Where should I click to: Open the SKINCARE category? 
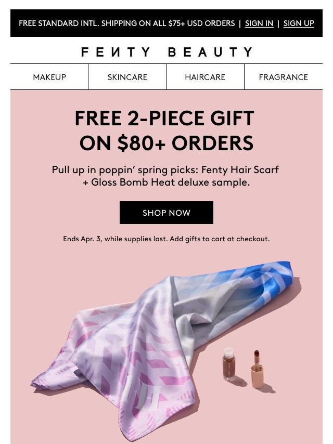coord(127,77)
